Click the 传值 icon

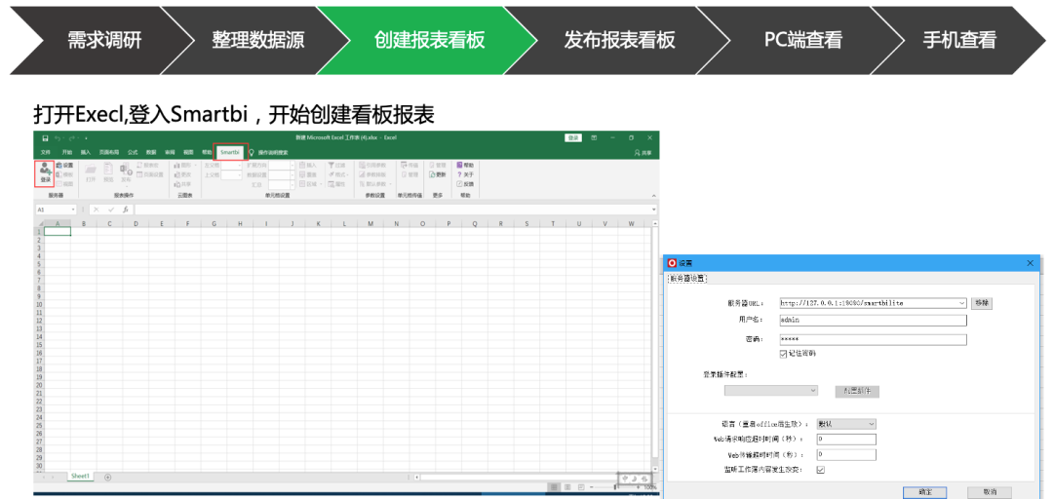point(409,166)
